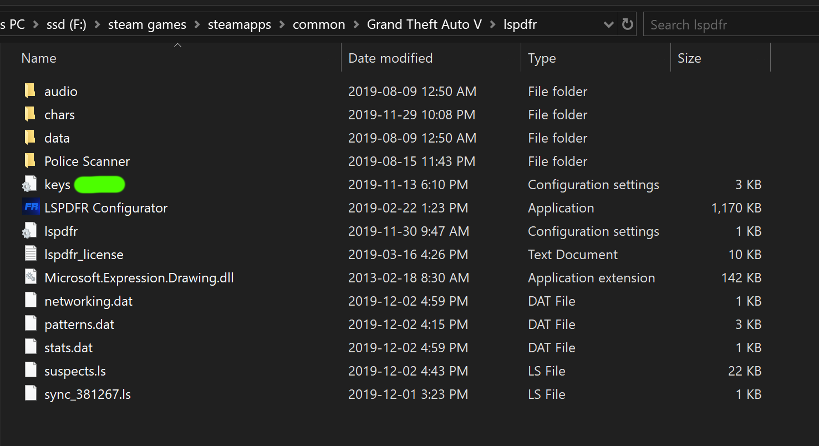The width and height of the screenshot is (819, 446).
Task: Click the lspdfr configuration settings icon
Action: (30, 231)
